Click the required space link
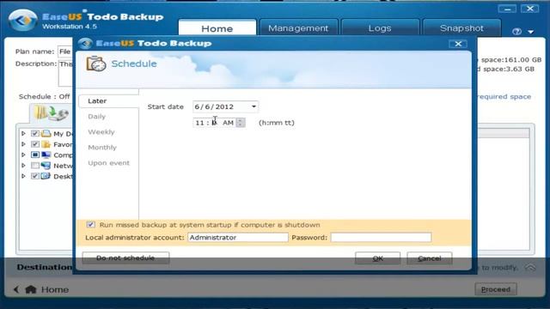This screenshot has height=309, width=550. pos(504,97)
